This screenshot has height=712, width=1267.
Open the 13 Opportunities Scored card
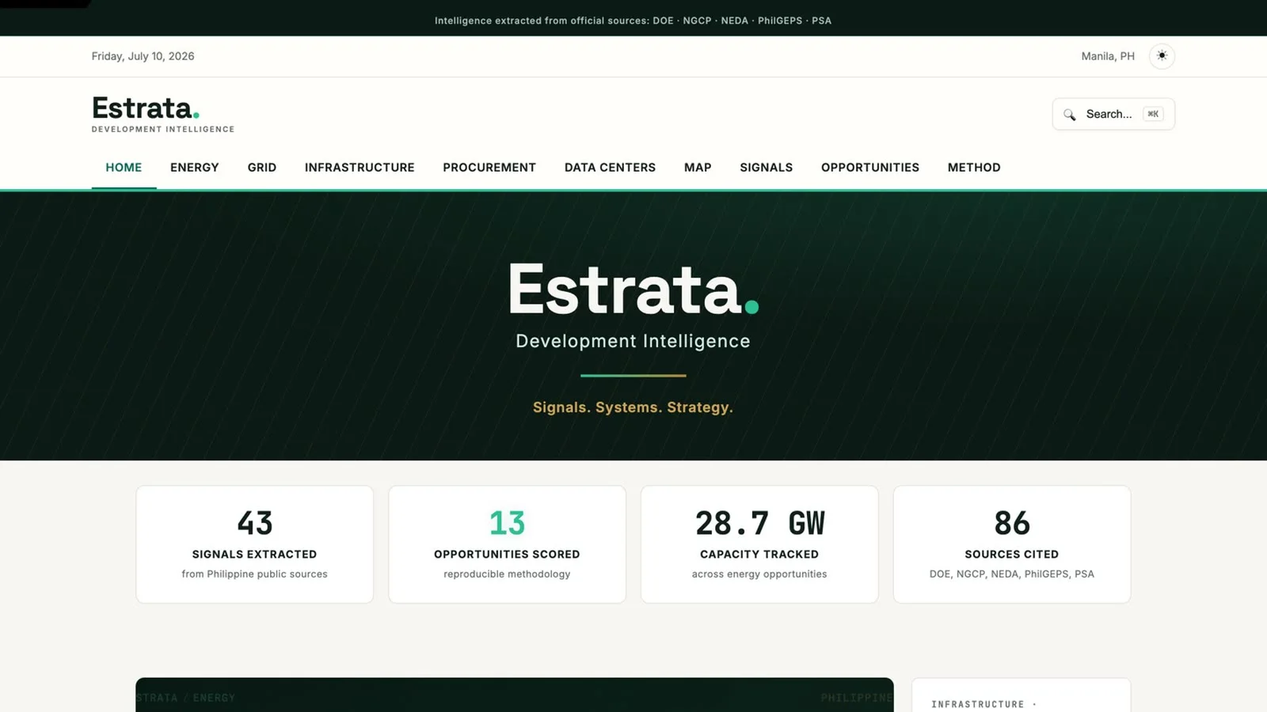pyautogui.click(x=507, y=544)
